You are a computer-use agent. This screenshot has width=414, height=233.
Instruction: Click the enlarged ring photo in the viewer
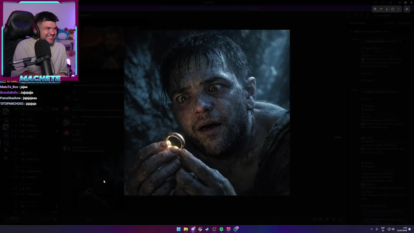(x=207, y=113)
